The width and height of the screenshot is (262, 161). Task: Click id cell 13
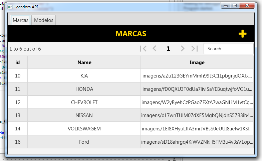pyautogui.click(x=18, y=115)
